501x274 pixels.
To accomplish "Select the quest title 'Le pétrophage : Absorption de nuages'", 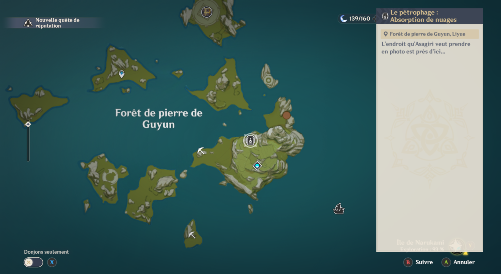I will tap(423, 16).
